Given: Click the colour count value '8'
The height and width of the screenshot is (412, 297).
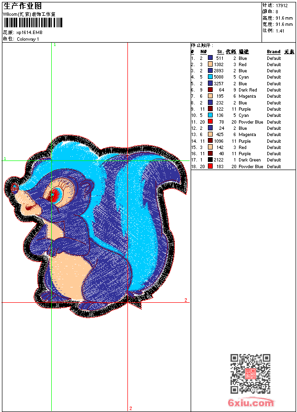Looking at the screenshot, I should (277, 12).
